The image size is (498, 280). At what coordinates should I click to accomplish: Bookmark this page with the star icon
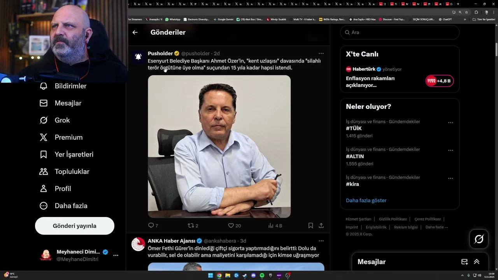466,12
